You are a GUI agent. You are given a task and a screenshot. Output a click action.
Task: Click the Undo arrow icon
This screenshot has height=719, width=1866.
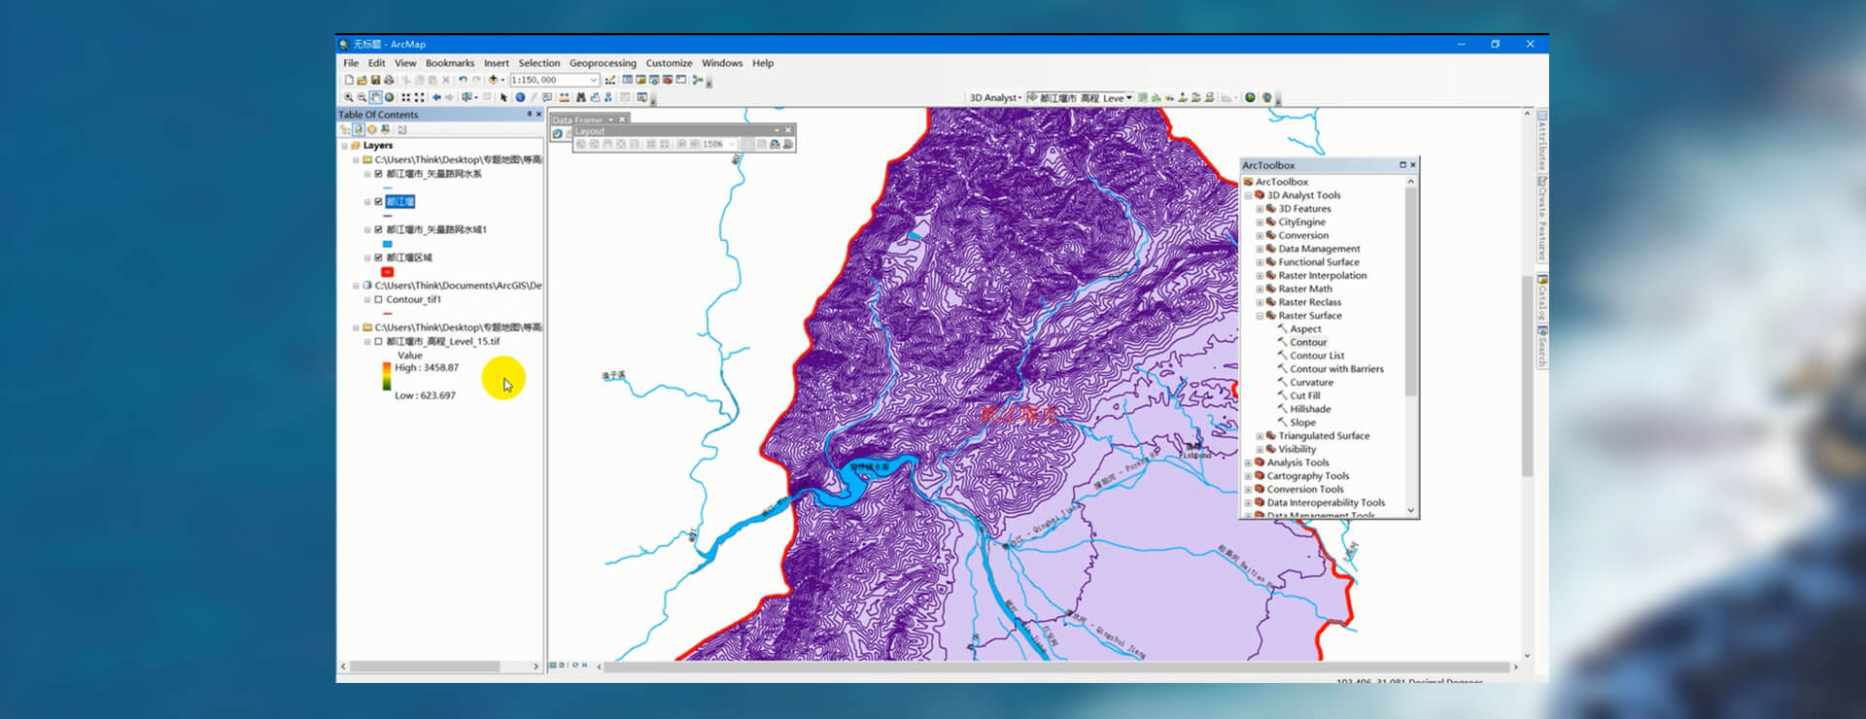tap(463, 80)
